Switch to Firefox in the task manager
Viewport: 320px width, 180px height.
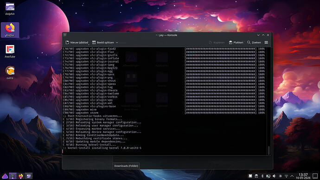pyautogui.click(x=20, y=176)
